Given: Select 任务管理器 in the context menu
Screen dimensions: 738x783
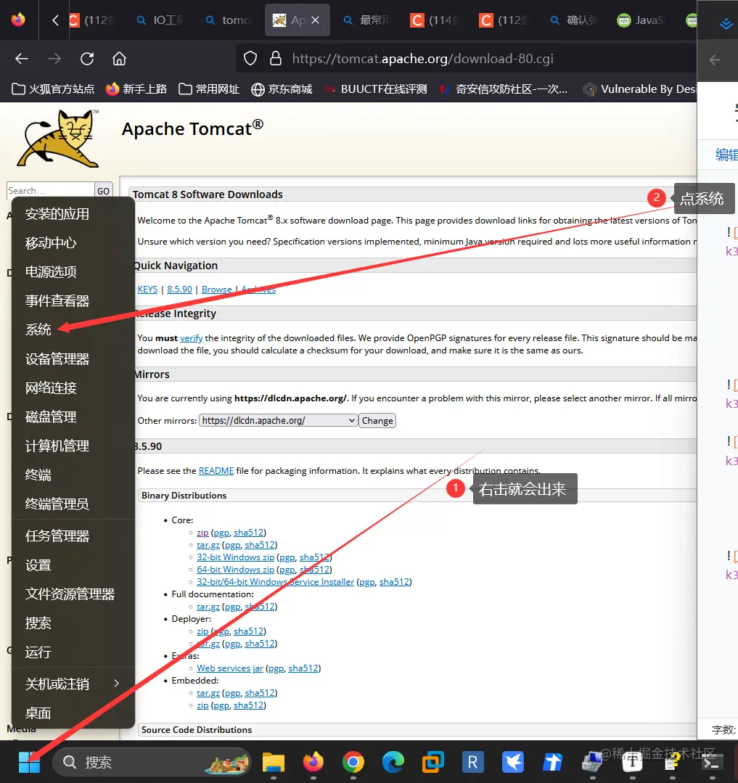Looking at the screenshot, I should (x=73, y=536).
